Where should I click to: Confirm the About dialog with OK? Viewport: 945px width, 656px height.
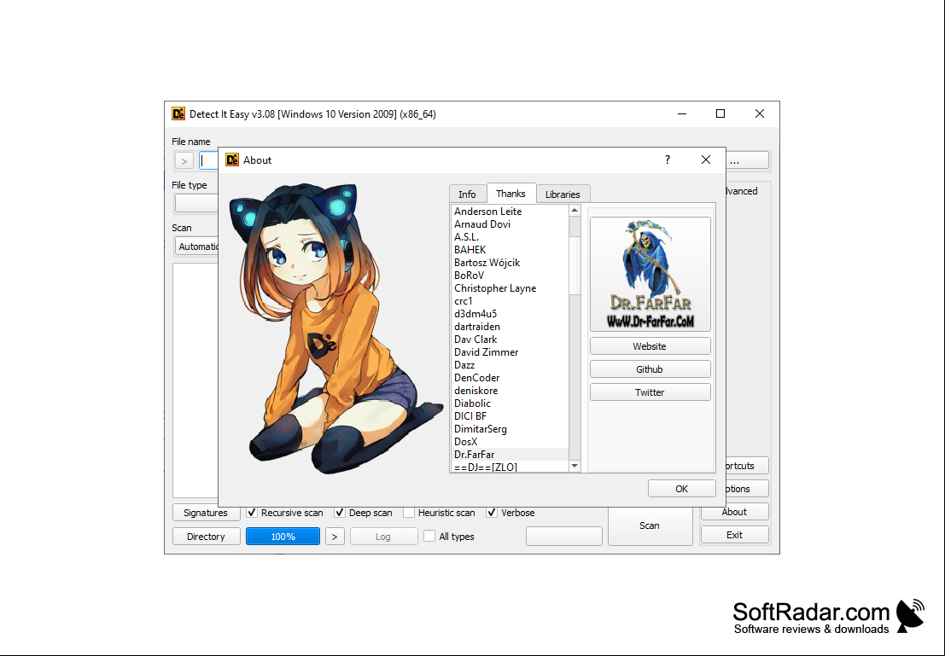(681, 489)
